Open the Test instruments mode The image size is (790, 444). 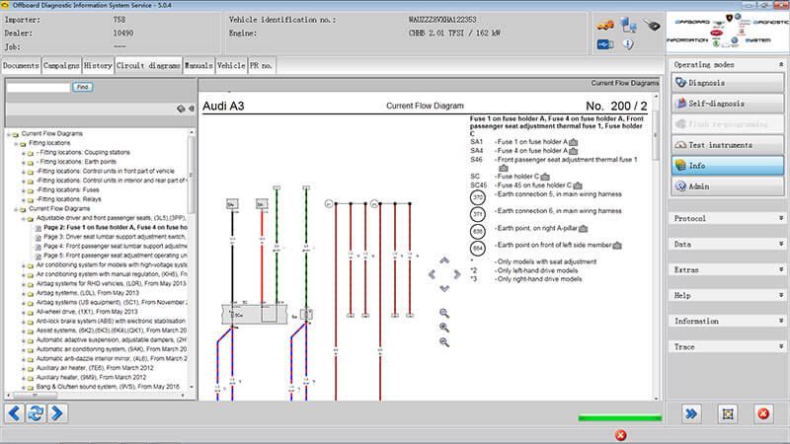click(728, 145)
